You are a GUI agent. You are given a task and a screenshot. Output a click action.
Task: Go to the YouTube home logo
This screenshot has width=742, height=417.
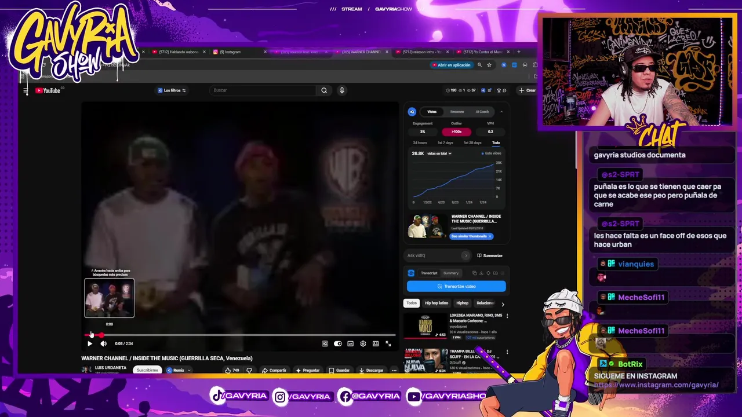tap(48, 90)
